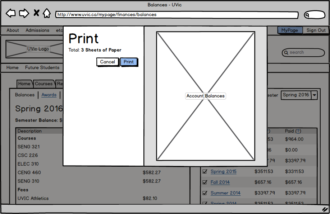Go to browser home icon
330x214 pixels.
point(47,13)
